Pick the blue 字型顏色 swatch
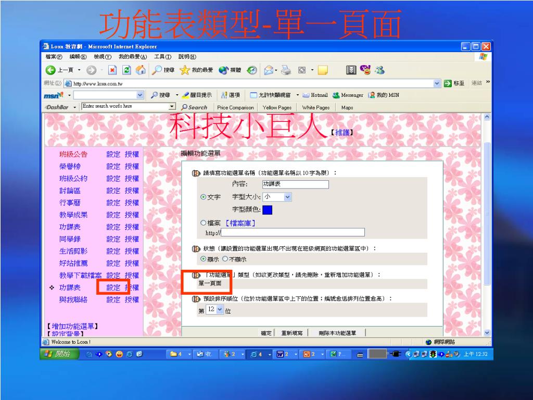The width and height of the screenshot is (533, 400). click(268, 210)
